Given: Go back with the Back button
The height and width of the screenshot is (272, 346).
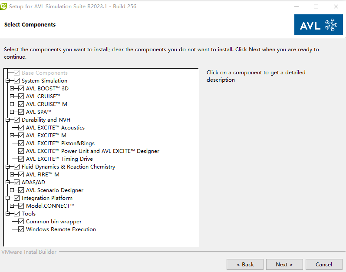Looking at the screenshot, I should 245,265.
